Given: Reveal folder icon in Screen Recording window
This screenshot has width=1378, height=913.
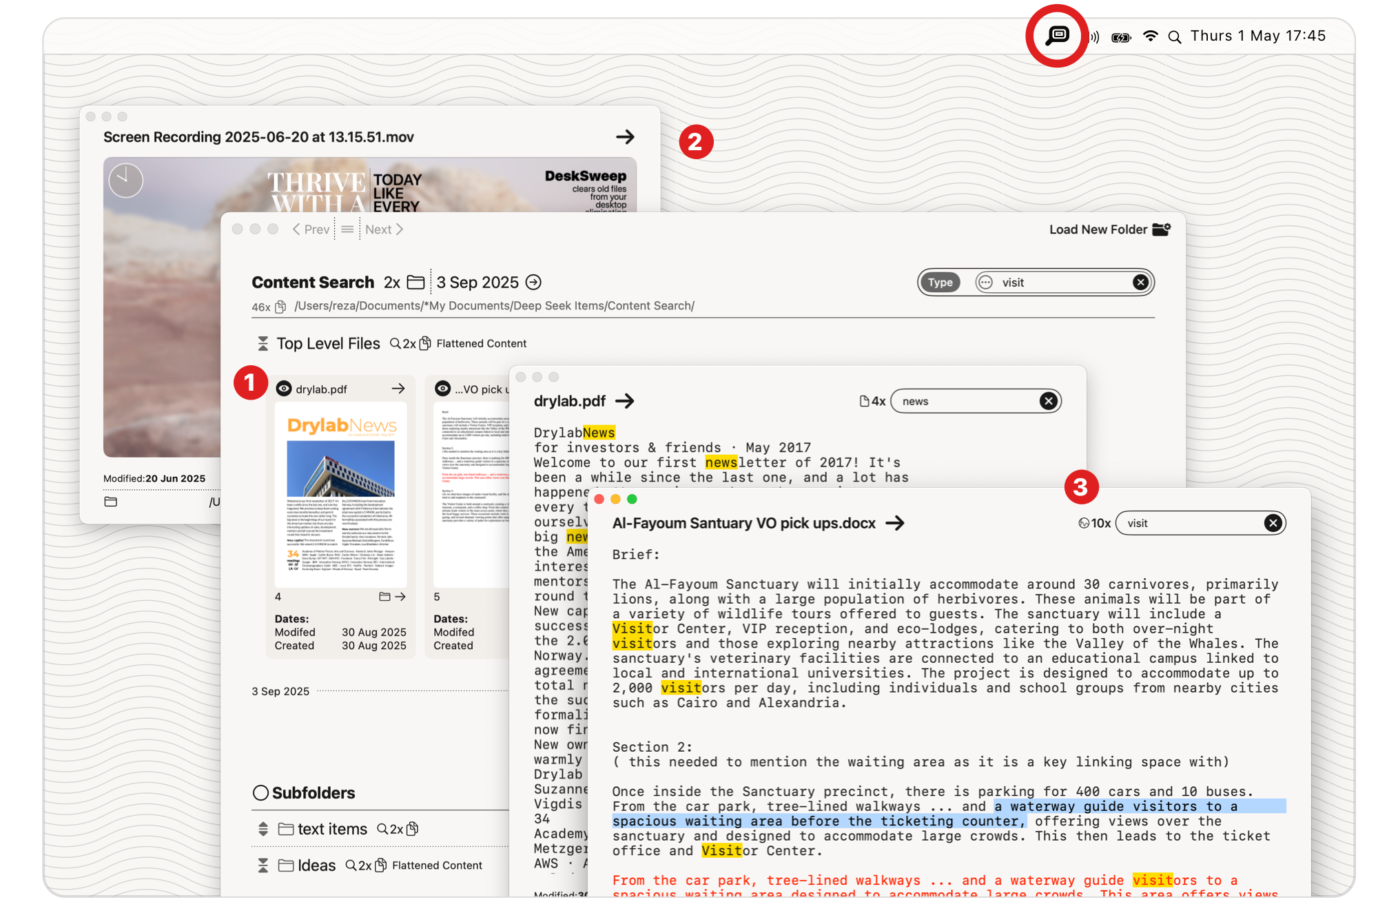Looking at the screenshot, I should point(110,502).
